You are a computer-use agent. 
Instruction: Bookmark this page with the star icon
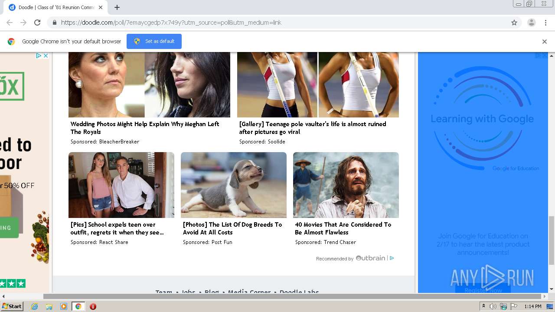click(514, 23)
